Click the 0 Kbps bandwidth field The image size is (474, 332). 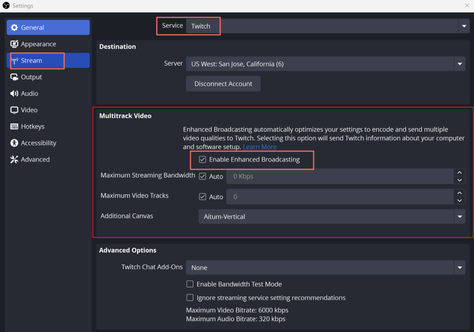340,176
